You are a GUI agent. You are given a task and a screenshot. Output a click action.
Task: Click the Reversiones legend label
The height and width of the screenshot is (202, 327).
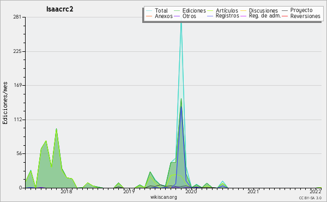pyautogui.click(x=305, y=16)
